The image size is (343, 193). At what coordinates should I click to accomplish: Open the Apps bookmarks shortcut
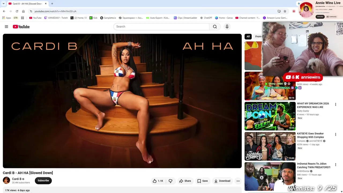[x=7, y=18]
